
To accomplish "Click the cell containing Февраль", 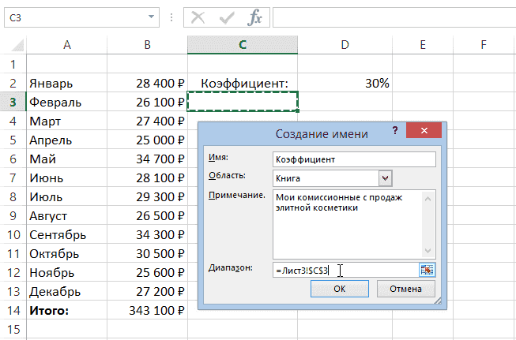I will (x=67, y=103).
